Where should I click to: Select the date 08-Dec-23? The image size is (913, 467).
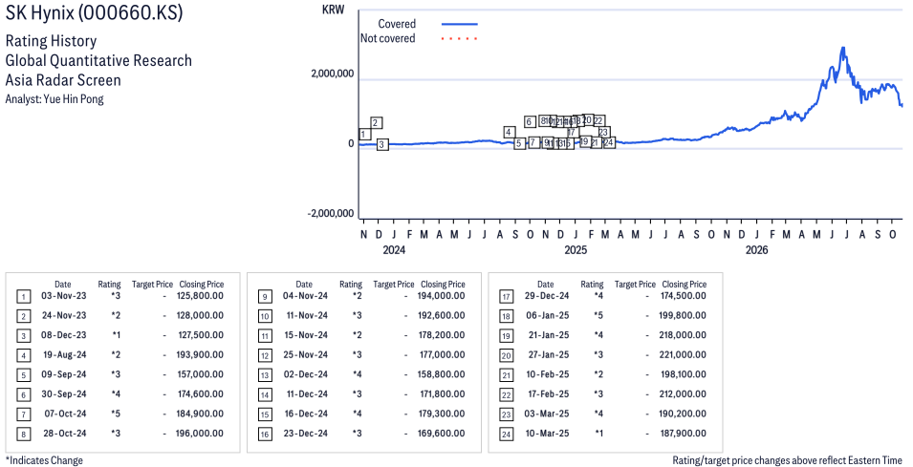(x=63, y=335)
